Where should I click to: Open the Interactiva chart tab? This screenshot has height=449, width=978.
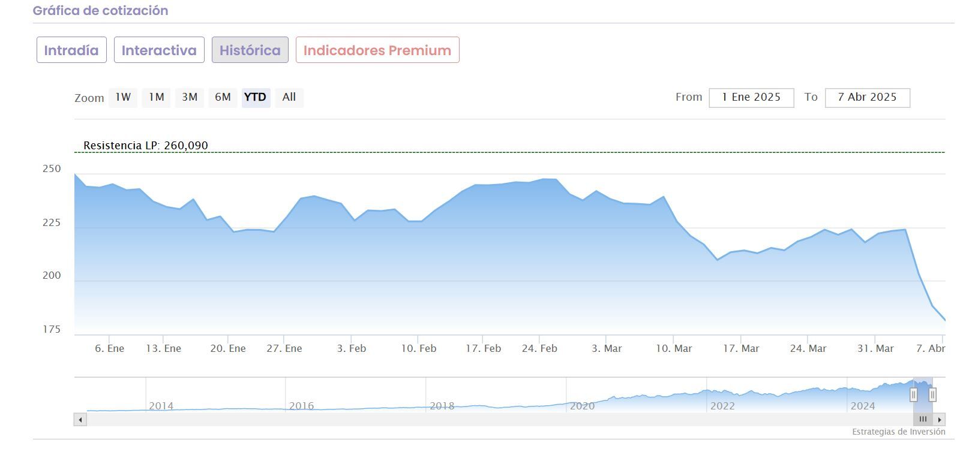coord(159,50)
